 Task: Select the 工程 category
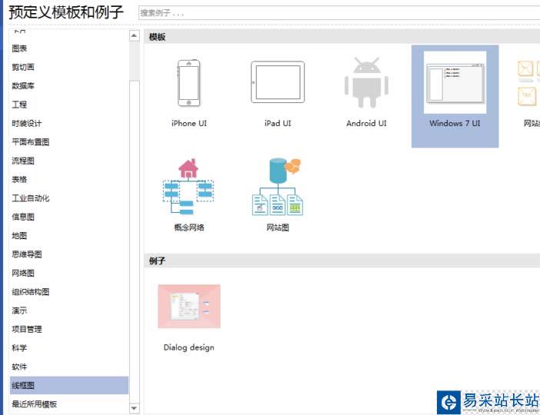click(x=69, y=105)
